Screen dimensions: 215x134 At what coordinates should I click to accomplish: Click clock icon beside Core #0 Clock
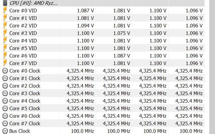click(x=5, y=71)
